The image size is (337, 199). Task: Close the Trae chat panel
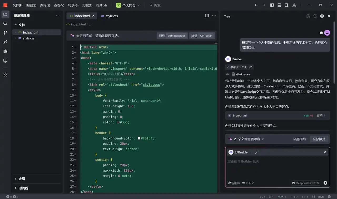click(x=329, y=16)
